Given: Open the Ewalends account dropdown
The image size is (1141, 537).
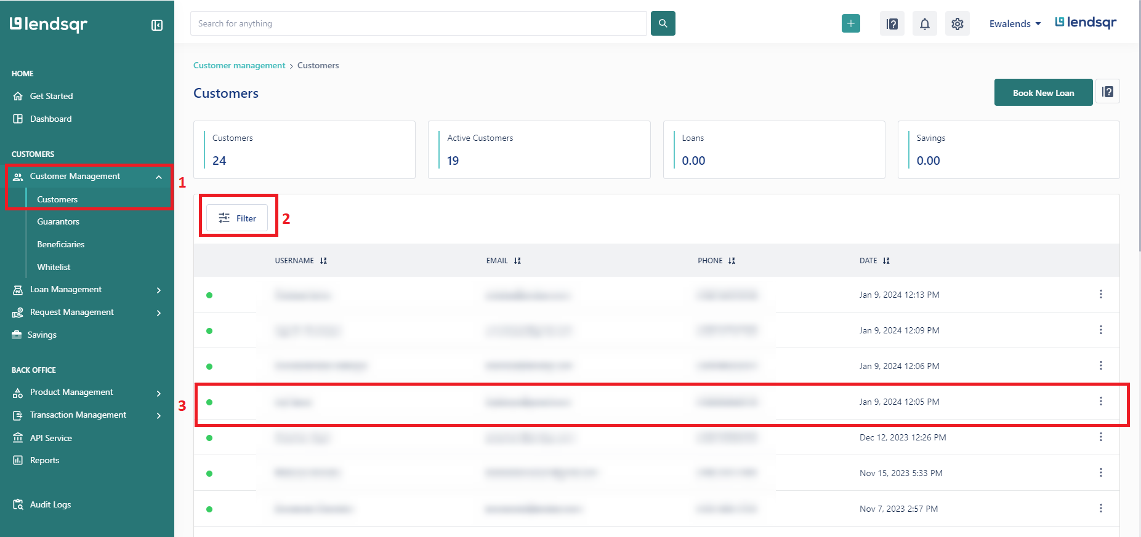Looking at the screenshot, I should (1015, 23).
